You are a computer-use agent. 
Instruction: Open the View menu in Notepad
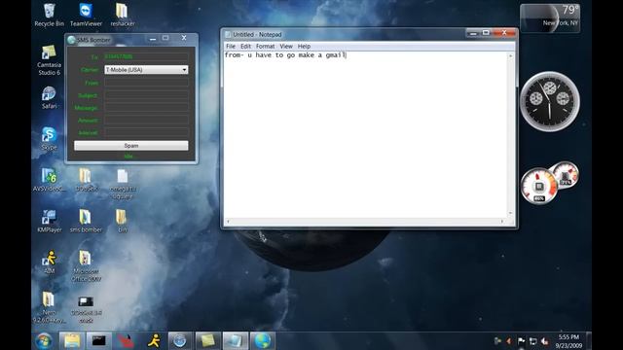tap(286, 47)
